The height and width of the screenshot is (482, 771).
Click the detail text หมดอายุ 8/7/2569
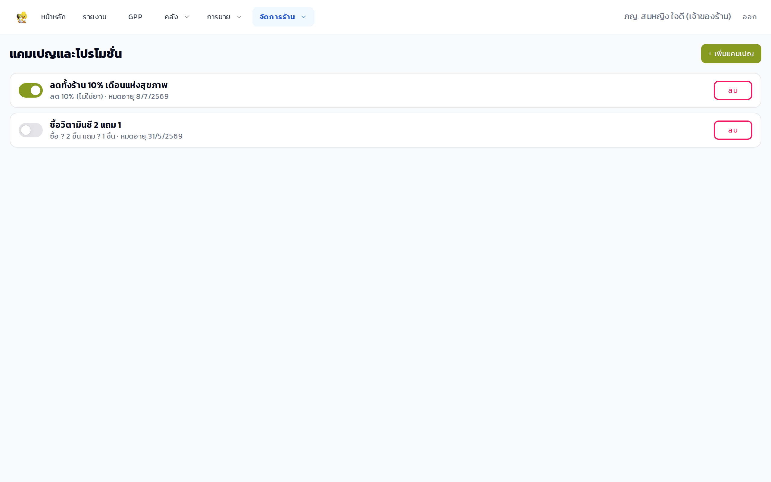pos(139,96)
